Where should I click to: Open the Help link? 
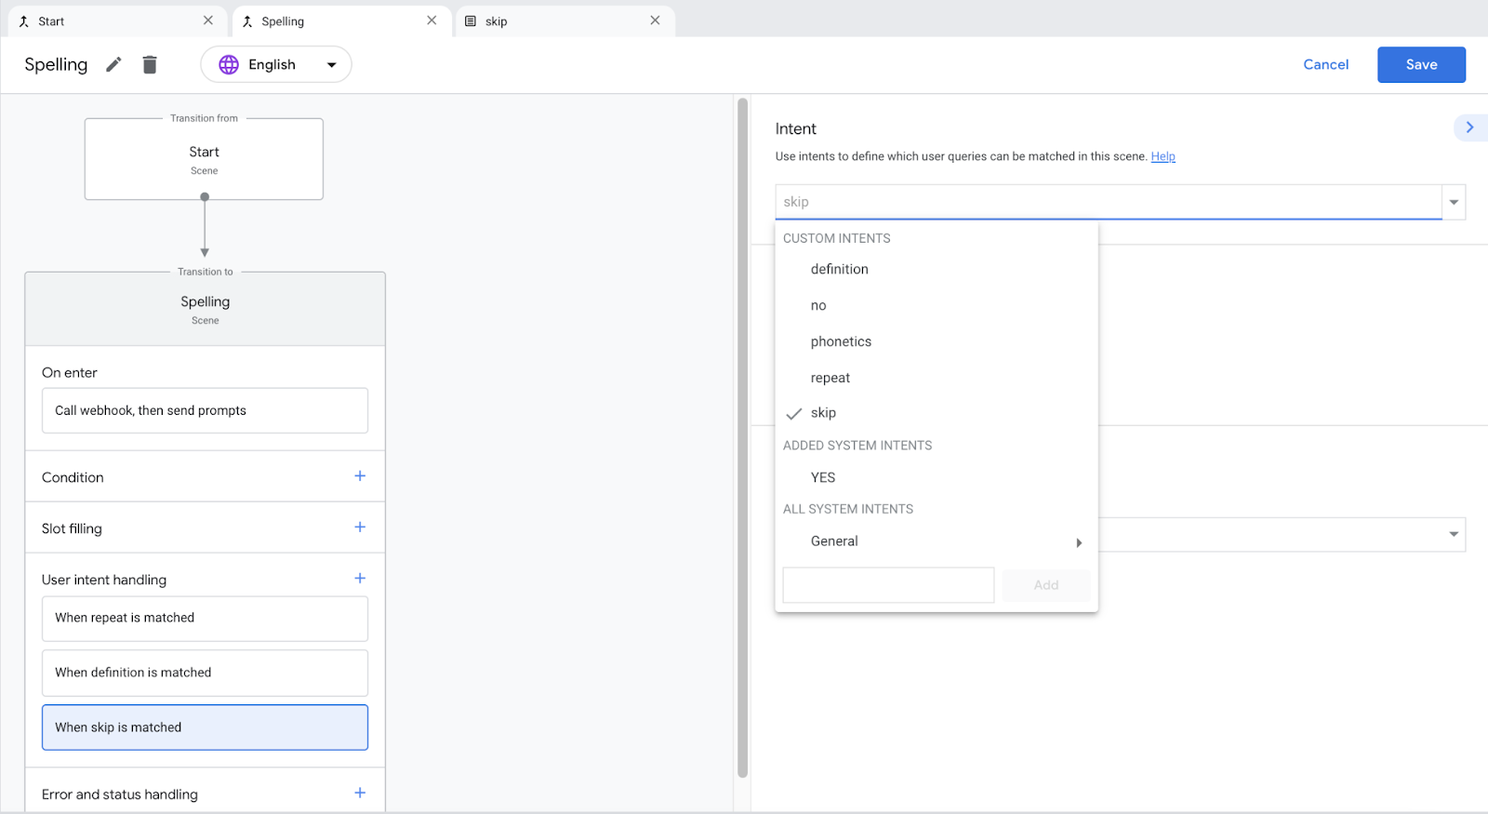coord(1162,156)
